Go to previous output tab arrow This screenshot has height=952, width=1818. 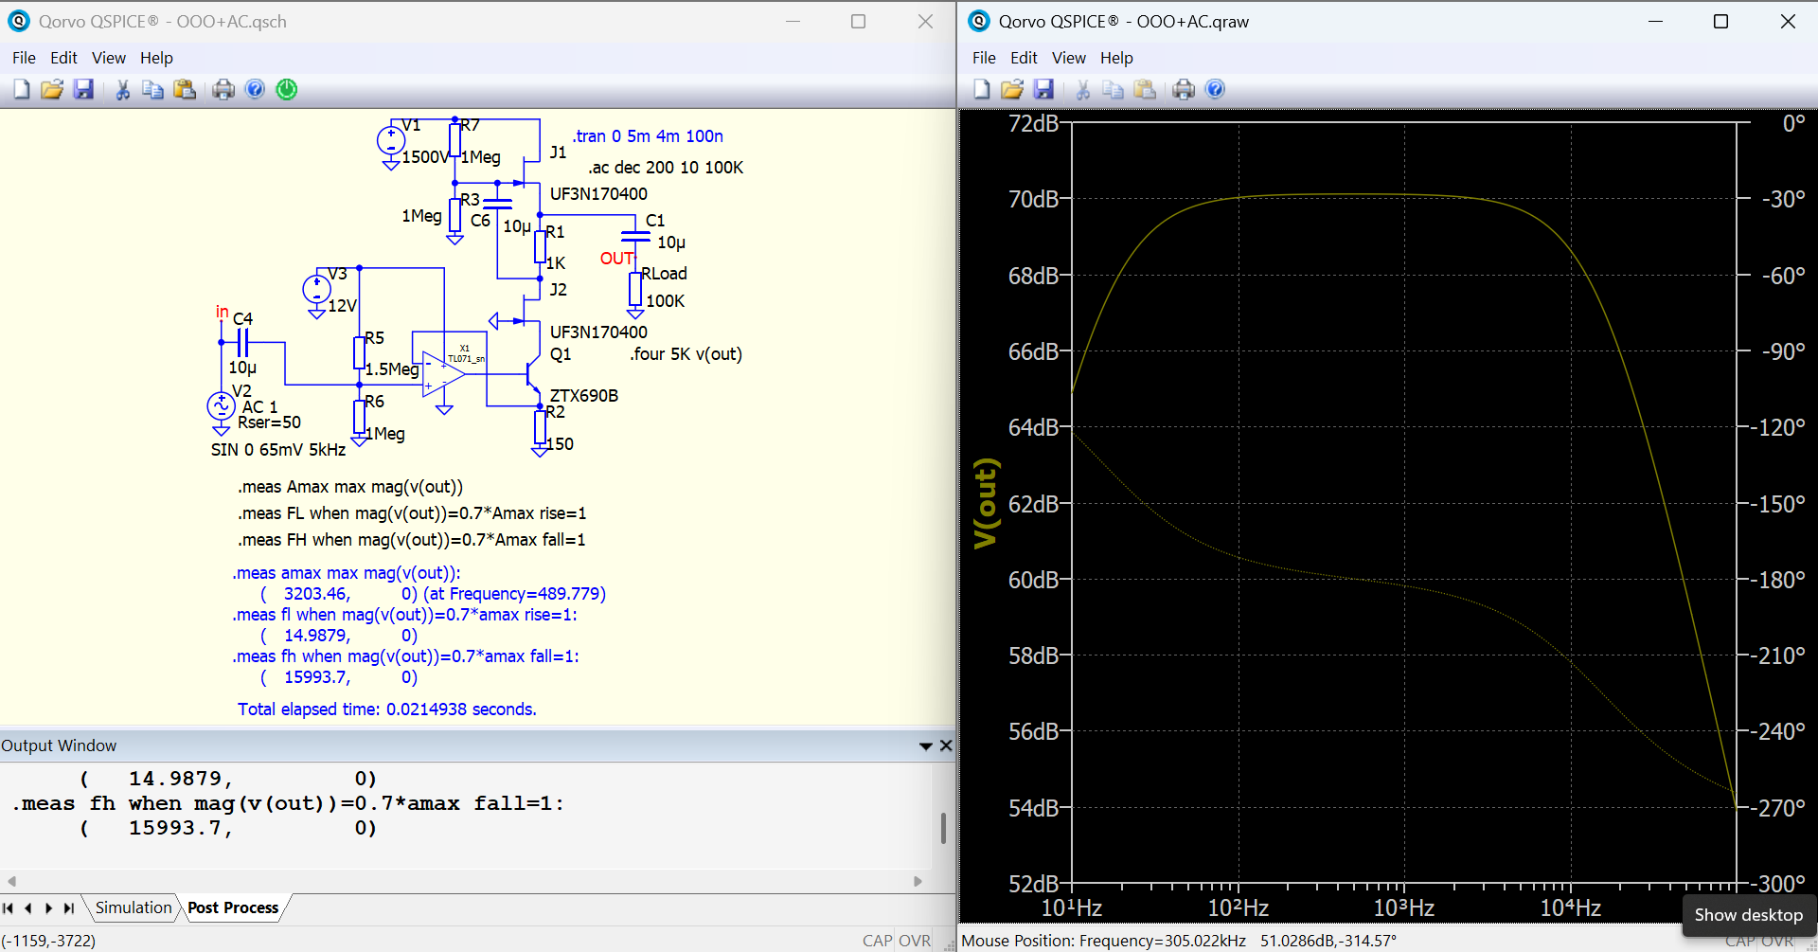click(x=28, y=908)
